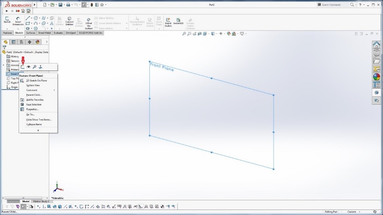The width and height of the screenshot is (383, 215).
Task: Click the Sketch icon in context toolbar
Action: point(23,67)
